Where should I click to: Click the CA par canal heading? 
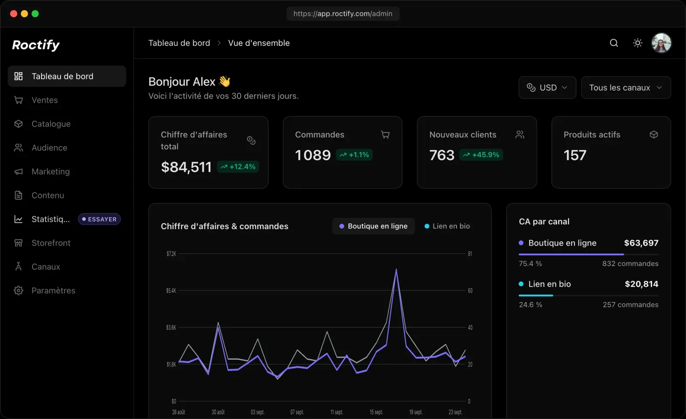click(x=544, y=221)
